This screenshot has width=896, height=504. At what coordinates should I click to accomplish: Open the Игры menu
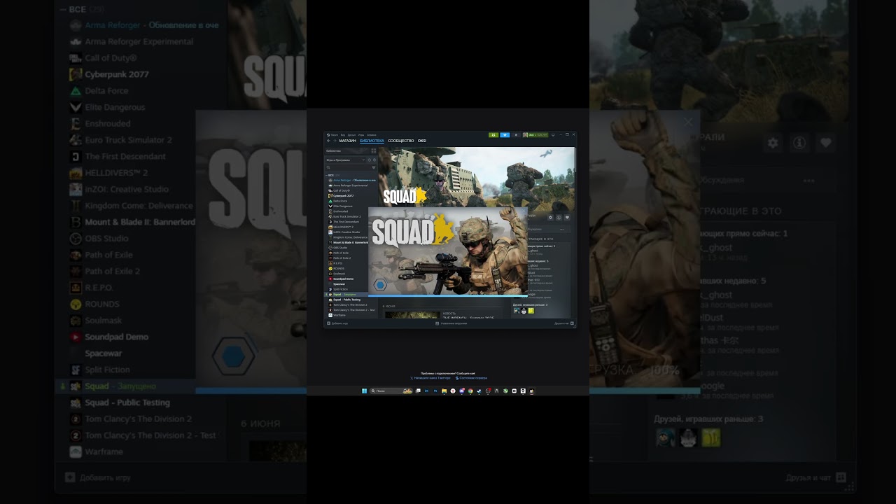click(x=361, y=134)
